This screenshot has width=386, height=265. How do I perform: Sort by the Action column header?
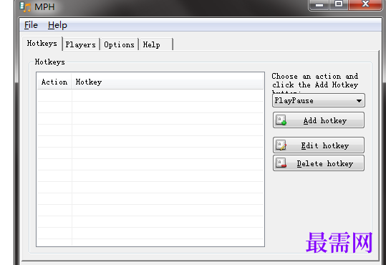point(54,82)
